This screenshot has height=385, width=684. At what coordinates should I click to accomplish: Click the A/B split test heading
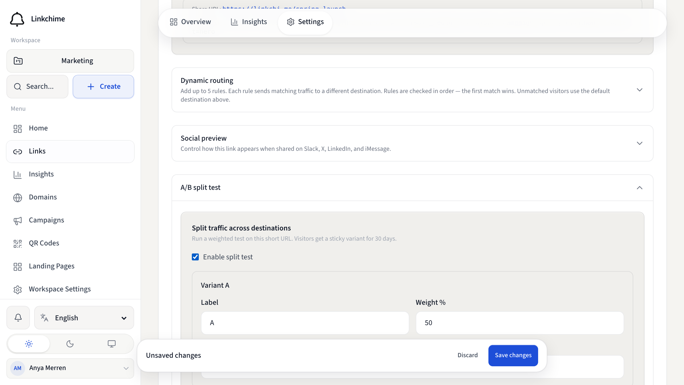200,187
